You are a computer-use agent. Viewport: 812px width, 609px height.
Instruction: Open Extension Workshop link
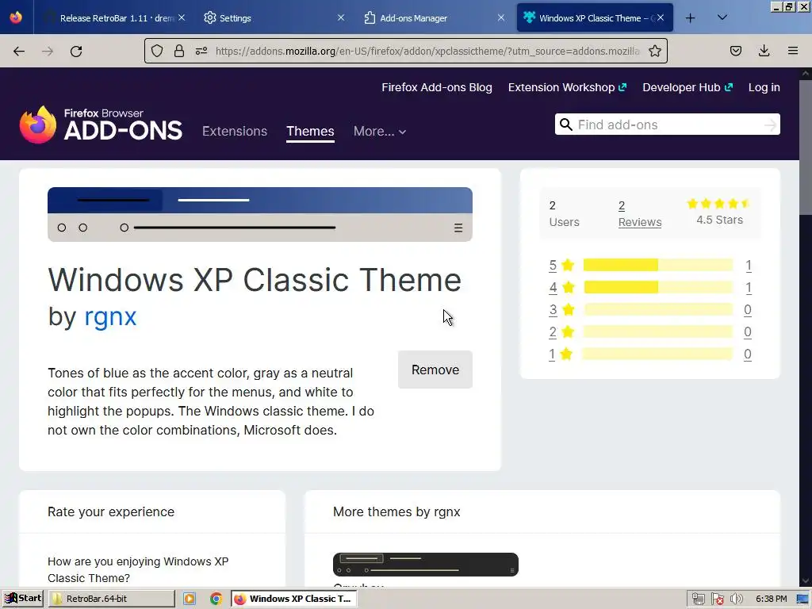coord(567,87)
